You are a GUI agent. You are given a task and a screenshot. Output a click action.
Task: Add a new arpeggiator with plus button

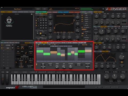point(58,45)
